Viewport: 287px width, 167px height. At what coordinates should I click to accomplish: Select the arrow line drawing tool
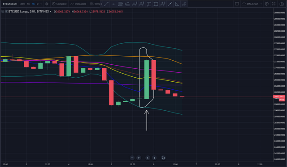[x=170, y=4]
